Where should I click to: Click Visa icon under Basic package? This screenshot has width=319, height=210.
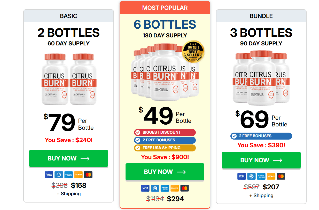[x=49, y=175]
